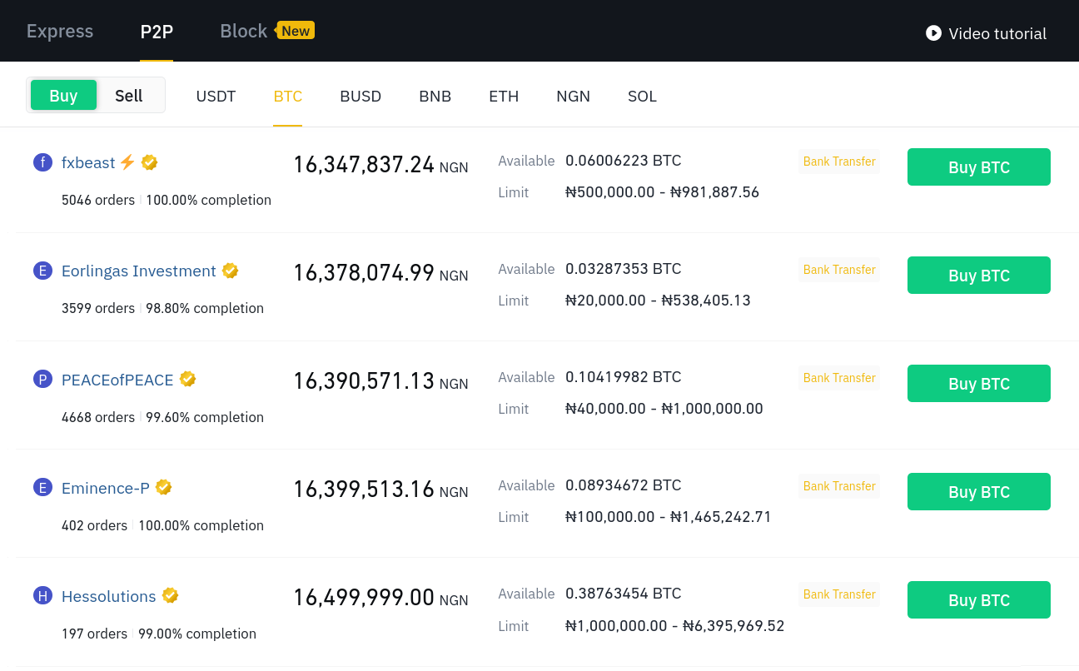Click the New badge on the Block tab

point(296,31)
